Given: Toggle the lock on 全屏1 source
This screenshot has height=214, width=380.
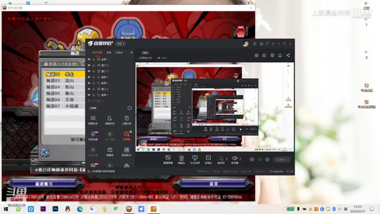Looking at the screenshot, I should tap(94, 59).
